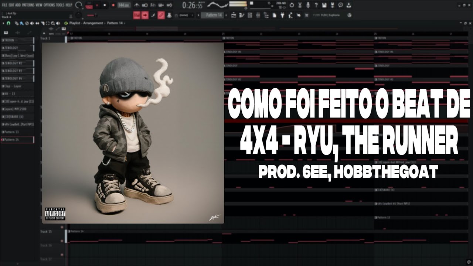Select the playlist zoom tool
The height and width of the screenshot is (266, 473).
pos(53,23)
